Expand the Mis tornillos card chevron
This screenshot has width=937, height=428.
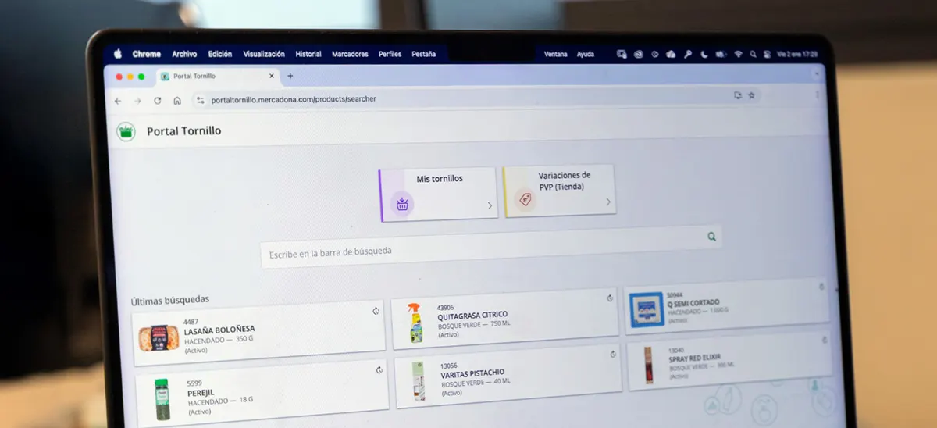[490, 206]
